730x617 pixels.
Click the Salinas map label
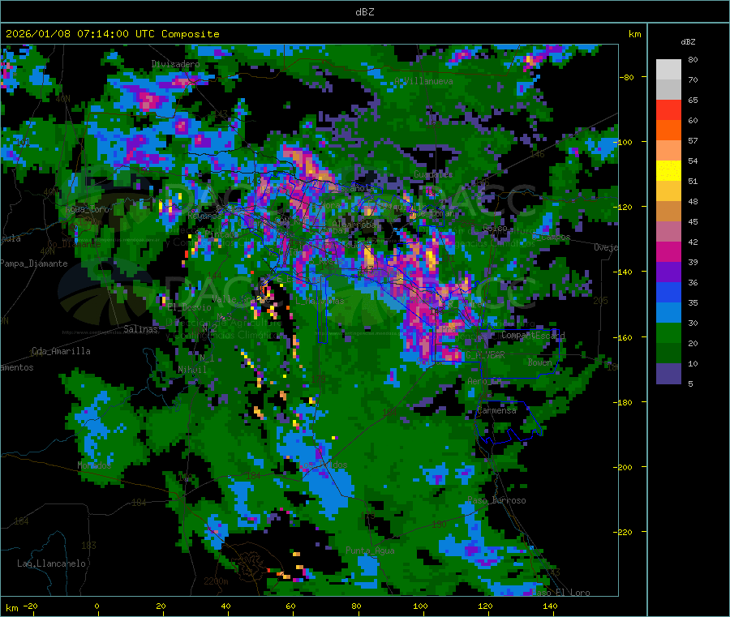click(x=140, y=329)
